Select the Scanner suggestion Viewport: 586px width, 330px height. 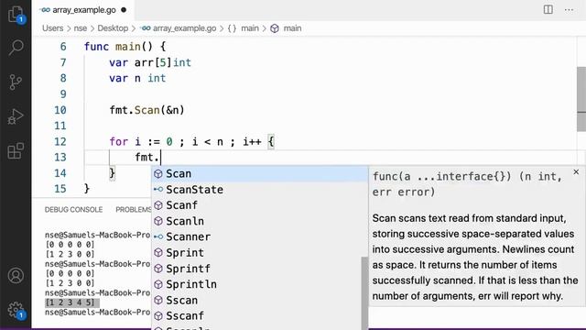pos(260,236)
